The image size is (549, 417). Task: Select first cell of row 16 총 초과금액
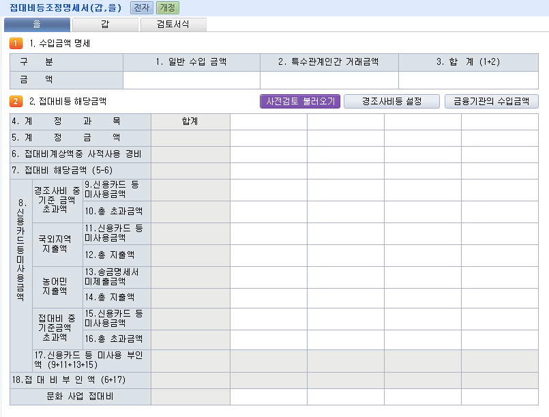click(269, 340)
